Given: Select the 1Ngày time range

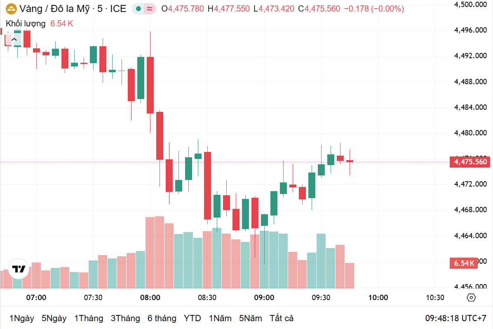Looking at the screenshot, I should point(22,318).
